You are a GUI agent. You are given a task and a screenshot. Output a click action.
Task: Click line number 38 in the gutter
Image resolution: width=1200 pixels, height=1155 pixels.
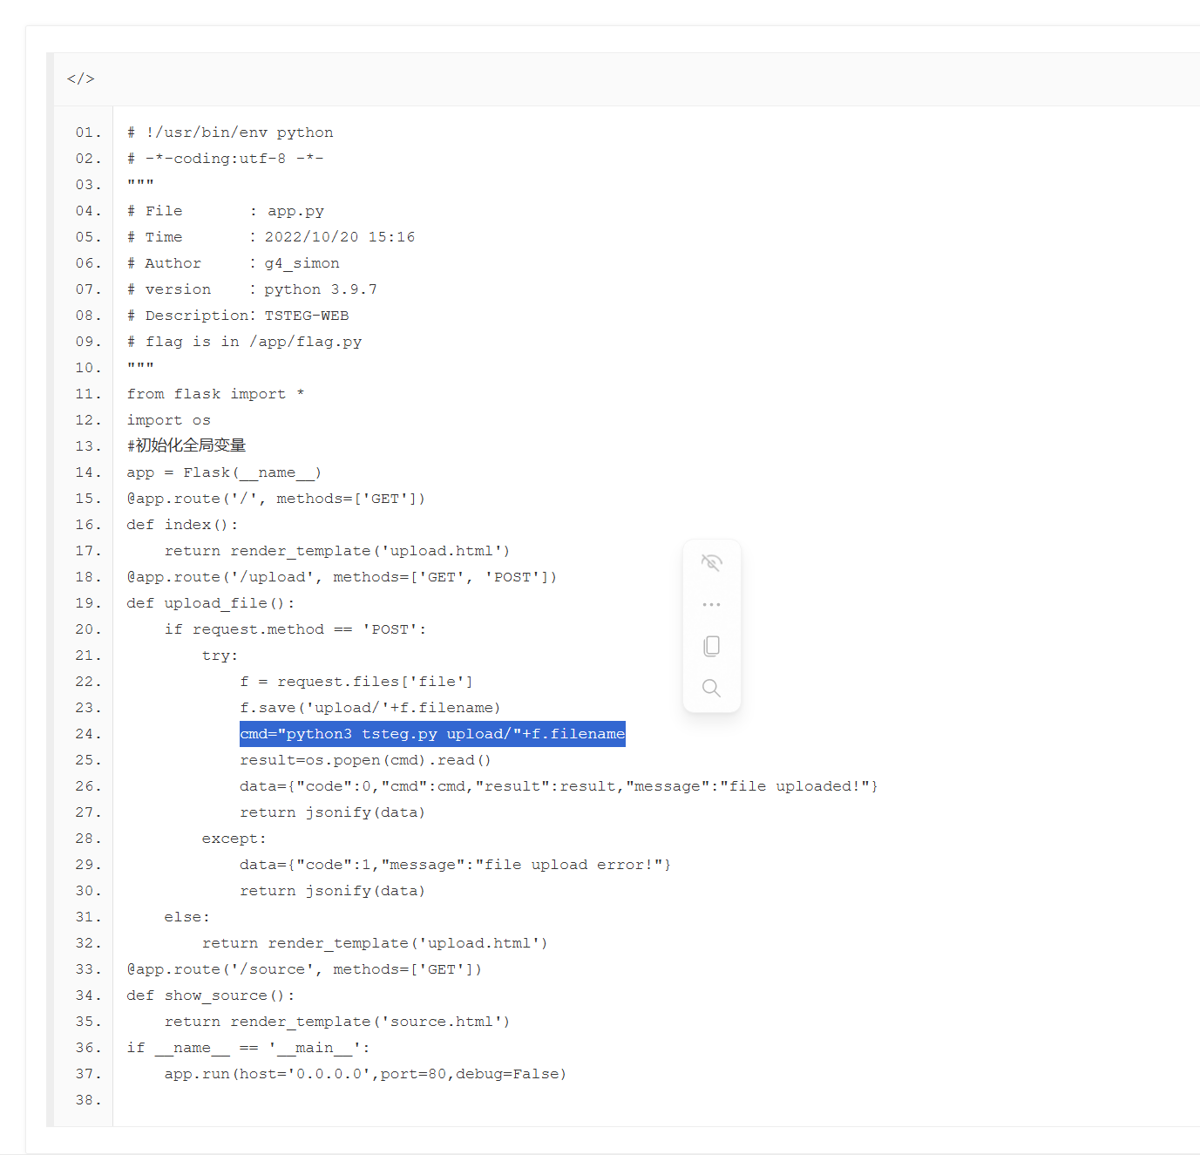[88, 1100]
